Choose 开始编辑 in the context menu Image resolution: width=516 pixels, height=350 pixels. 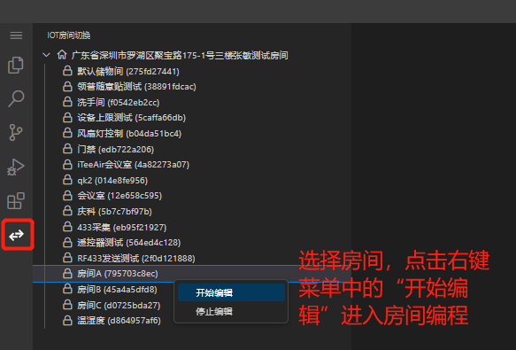coord(231,292)
